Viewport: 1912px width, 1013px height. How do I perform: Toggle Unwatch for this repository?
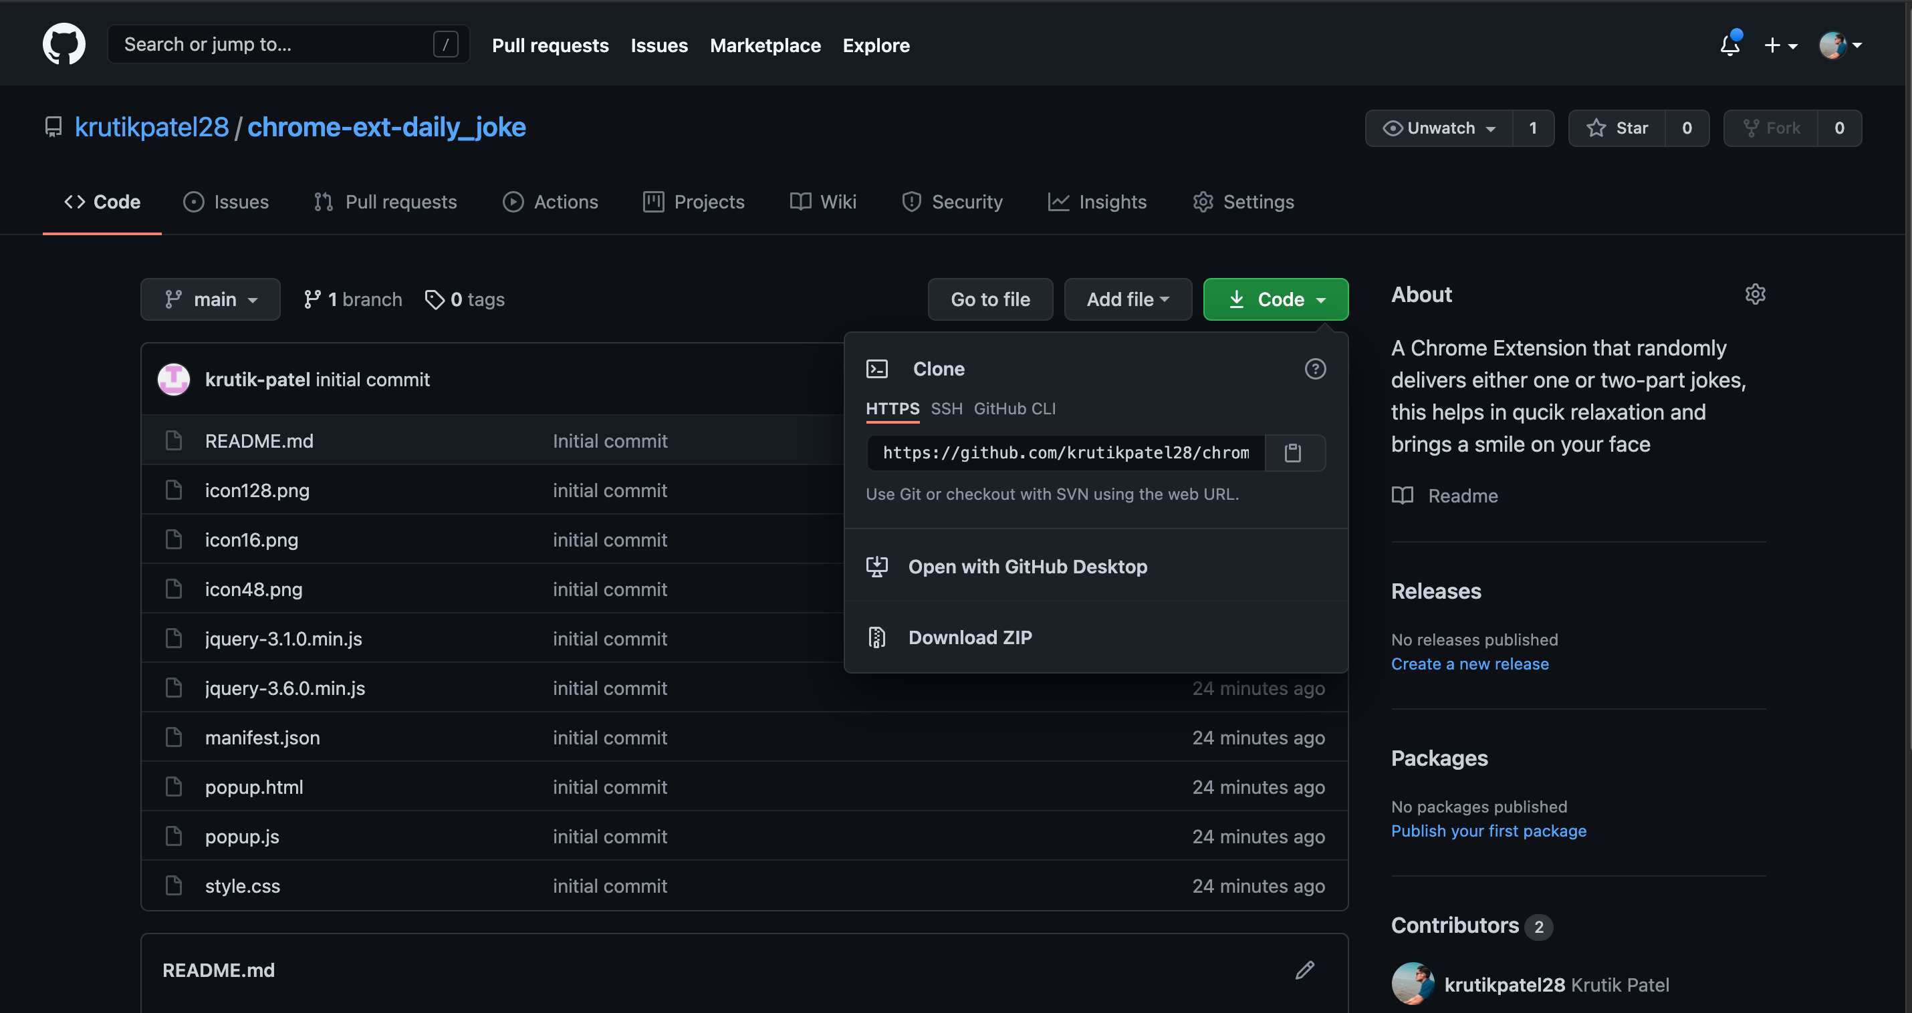[x=1439, y=128]
